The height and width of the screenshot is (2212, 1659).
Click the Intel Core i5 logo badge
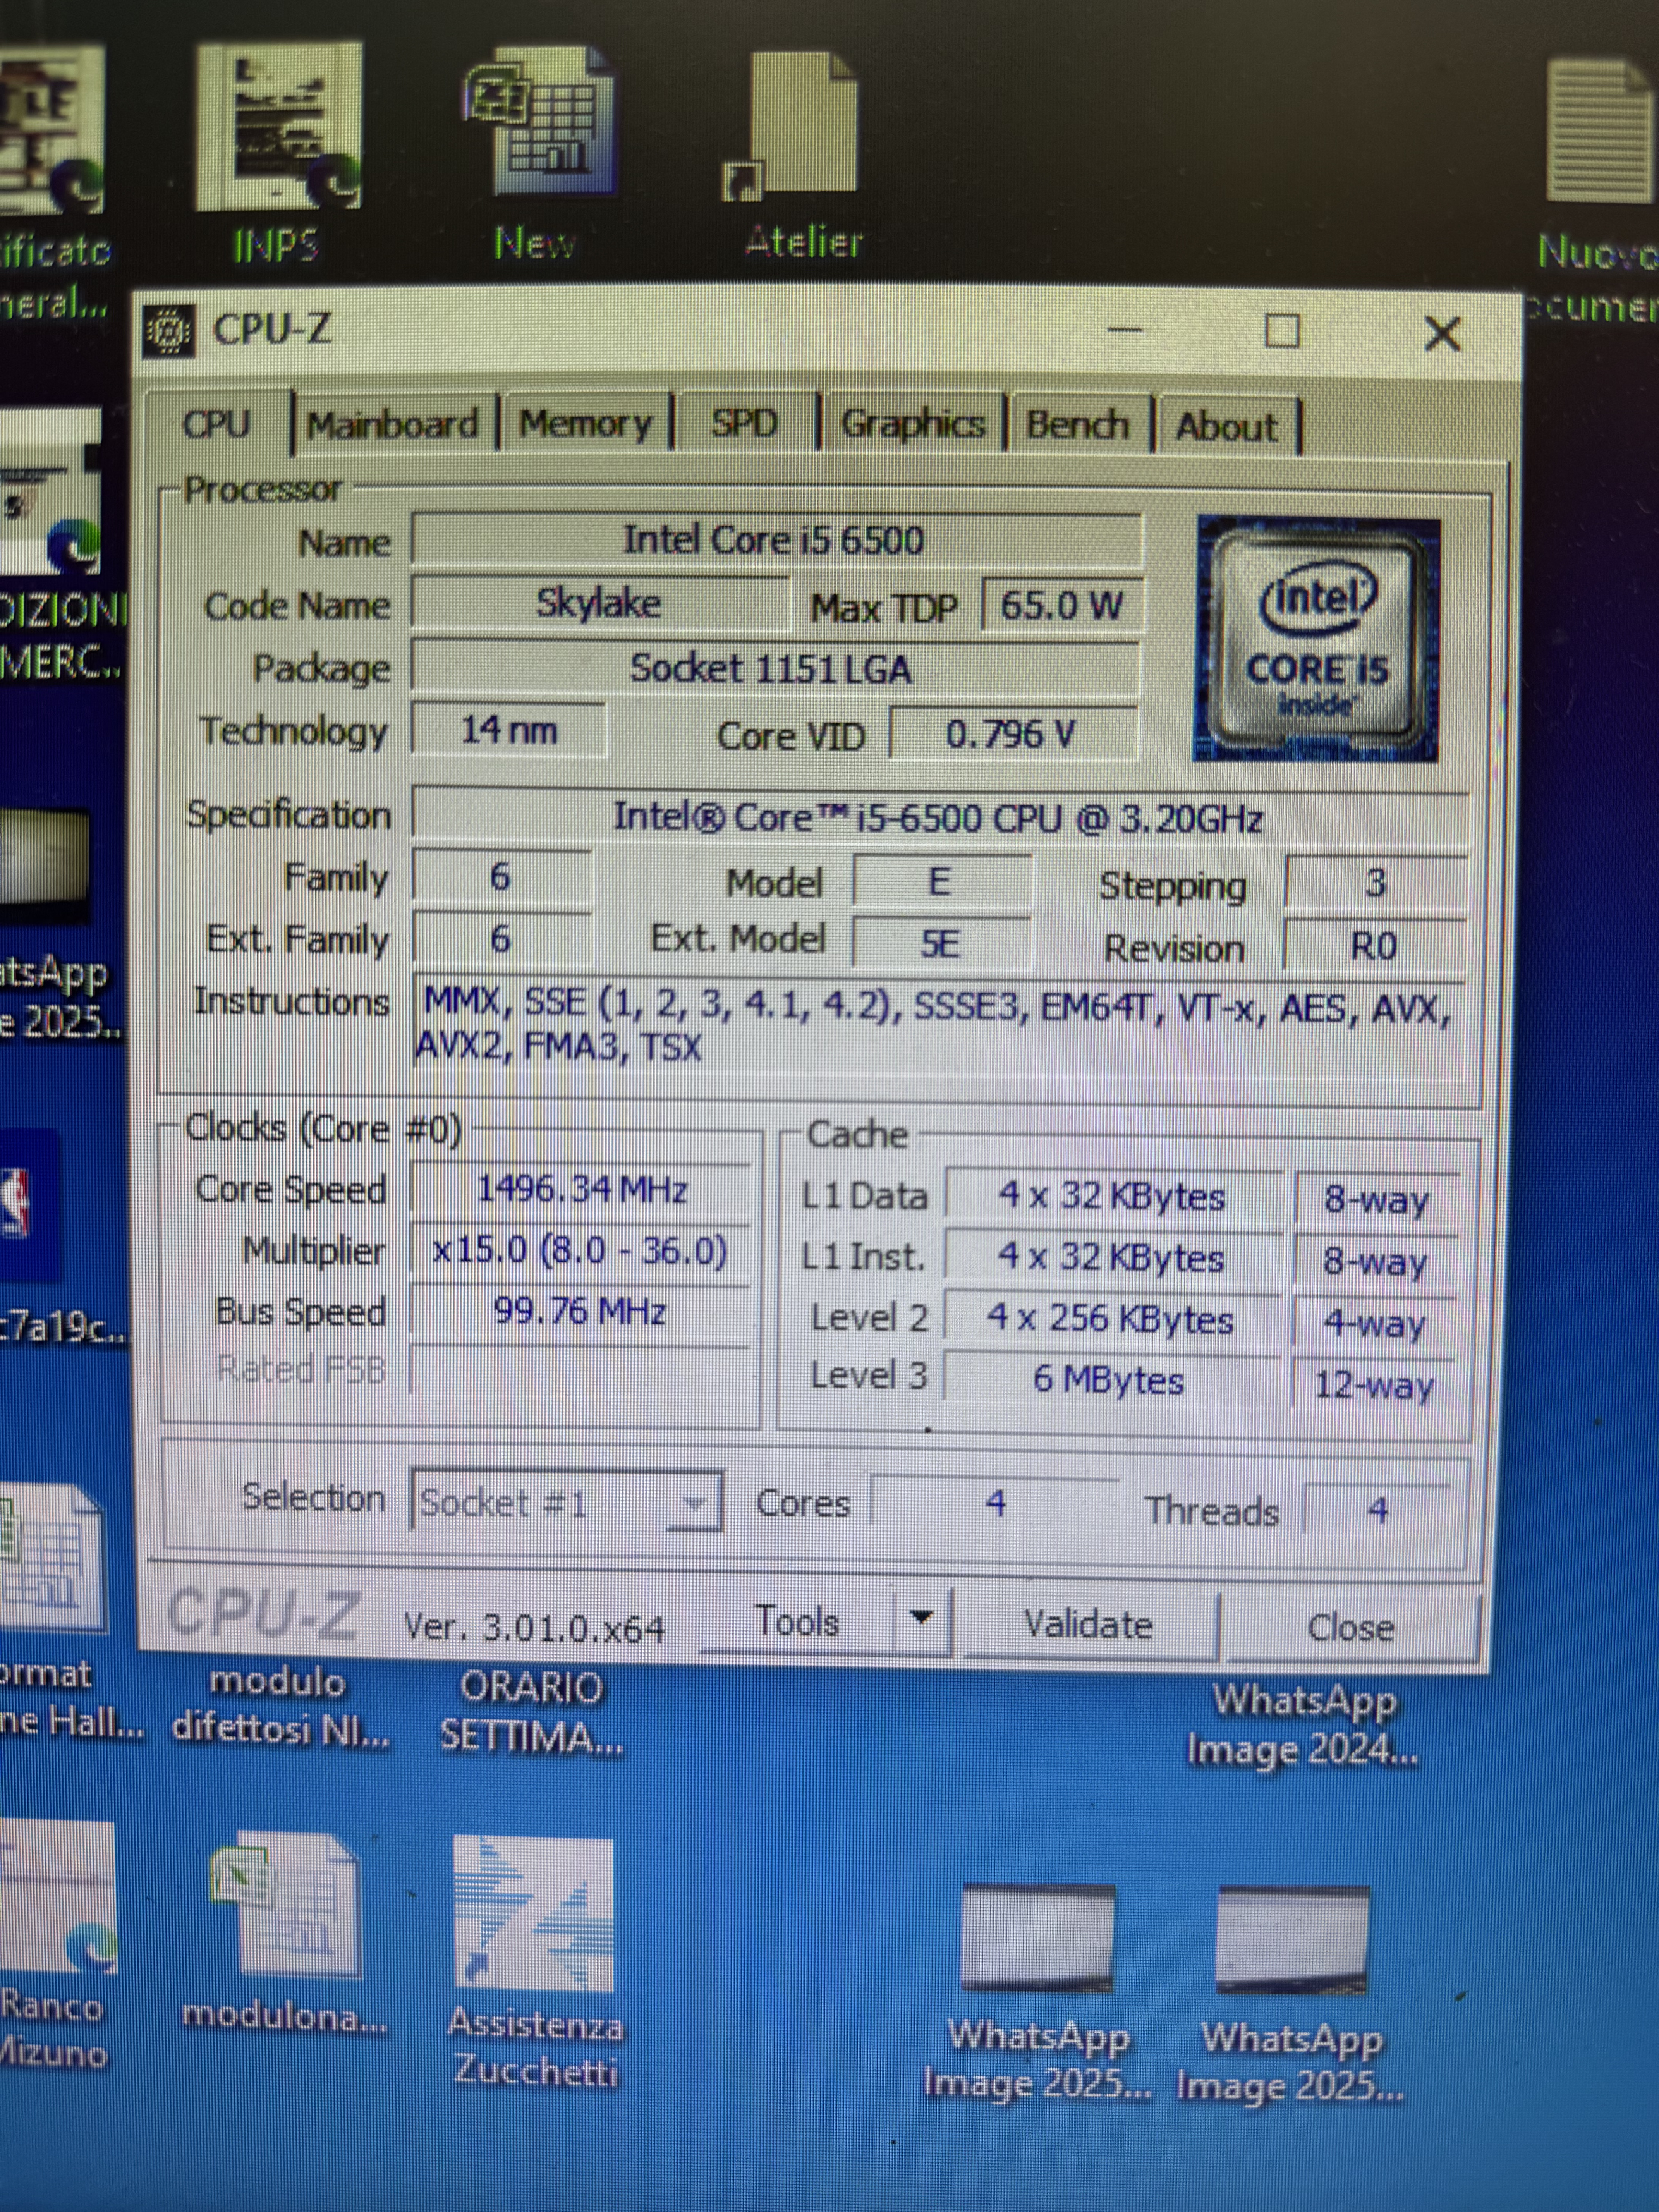tap(1316, 638)
